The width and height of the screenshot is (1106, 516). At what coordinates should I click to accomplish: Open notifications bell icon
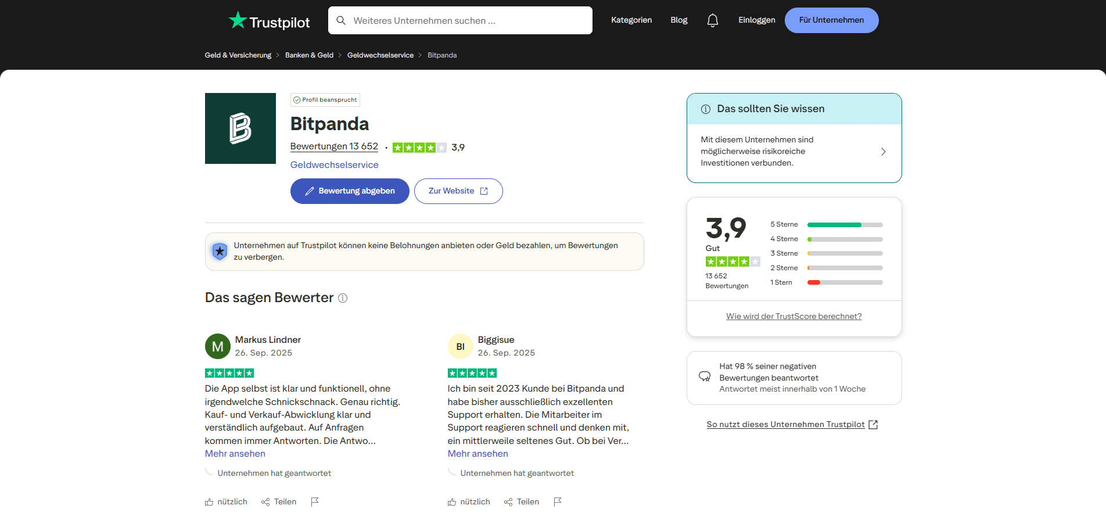(x=713, y=20)
